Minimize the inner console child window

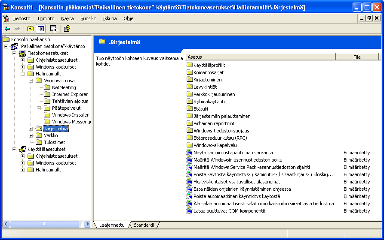362,18
